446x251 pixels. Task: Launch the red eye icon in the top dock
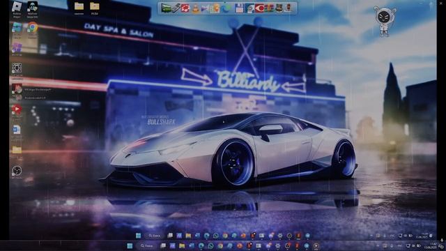point(259,8)
